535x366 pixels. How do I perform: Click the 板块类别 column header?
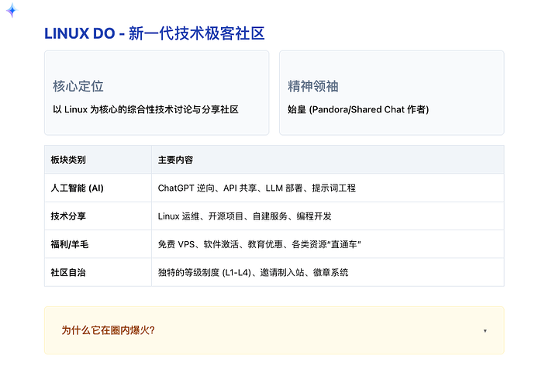point(98,160)
